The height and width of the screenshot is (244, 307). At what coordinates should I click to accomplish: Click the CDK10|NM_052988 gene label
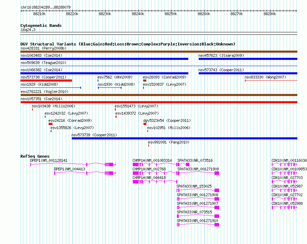(x=287, y=203)
